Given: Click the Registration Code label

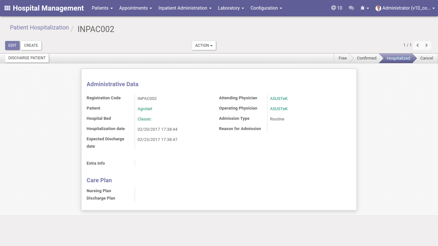Looking at the screenshot, I should click(x=104, y=98).
